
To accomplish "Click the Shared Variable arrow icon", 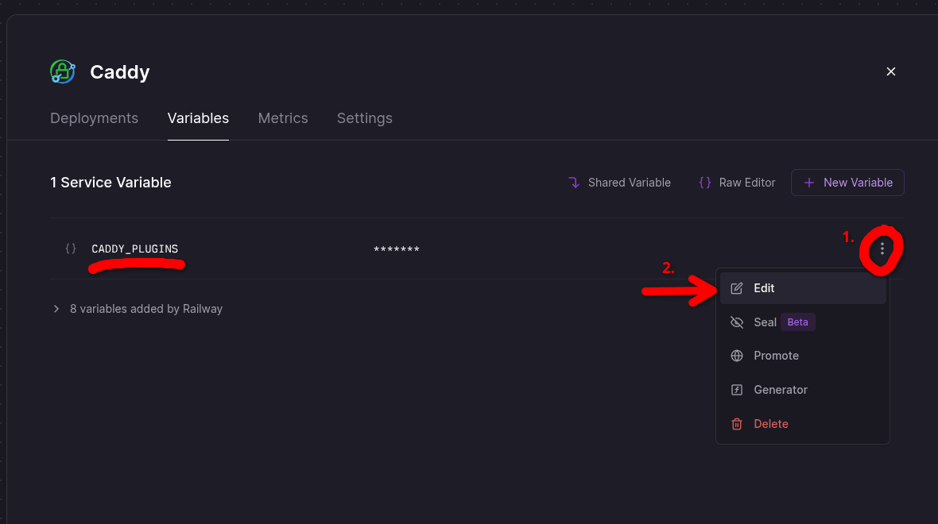I will coord(574,182).
